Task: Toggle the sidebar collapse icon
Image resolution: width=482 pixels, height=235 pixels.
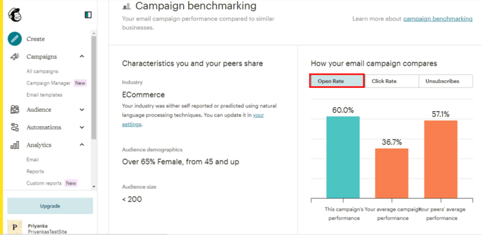Action: pyautogui.click(x=88, y=15)
